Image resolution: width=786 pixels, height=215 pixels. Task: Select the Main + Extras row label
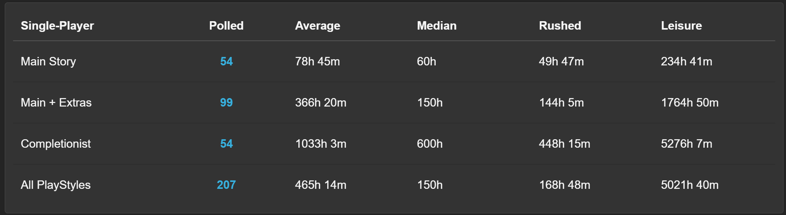[x=56, y=103]
